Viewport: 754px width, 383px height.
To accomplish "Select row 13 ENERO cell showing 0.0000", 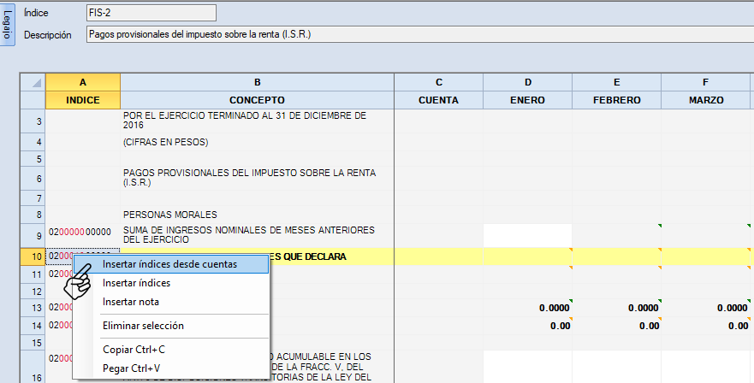I will click(527, 308).
